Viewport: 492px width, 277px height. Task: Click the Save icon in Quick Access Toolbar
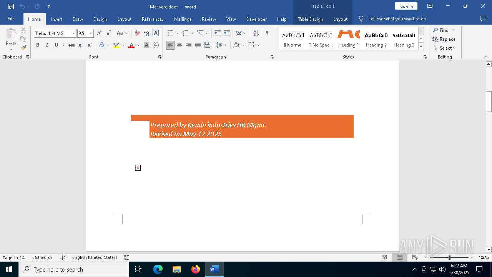(x=11, y=7)
